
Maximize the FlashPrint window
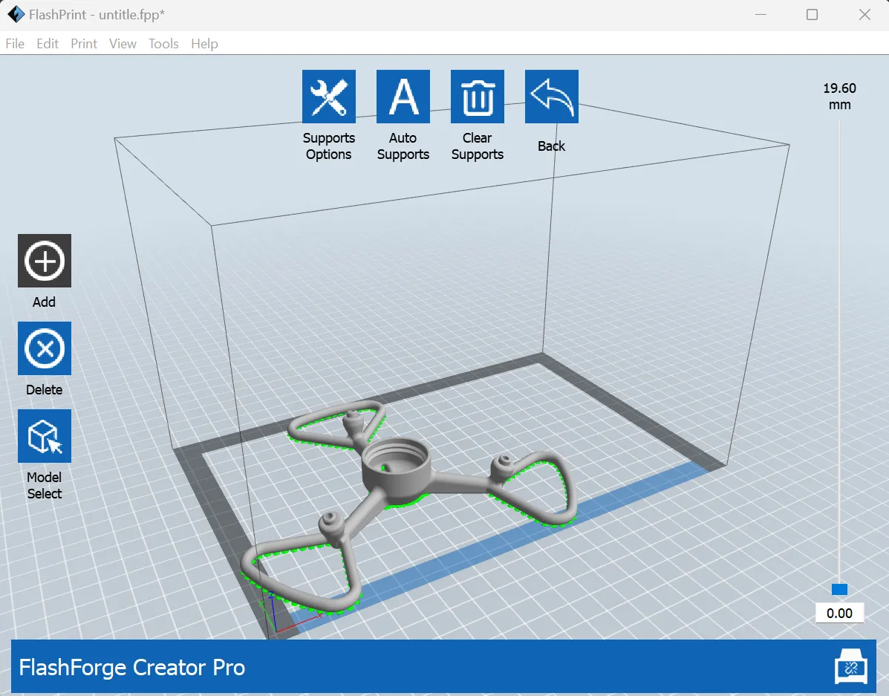pyautogui.click(x=812, y=15)
